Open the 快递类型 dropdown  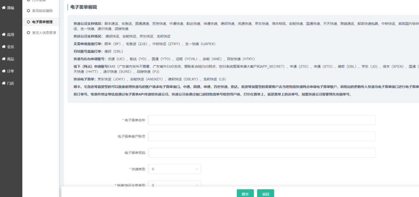[x=174, y=169]
